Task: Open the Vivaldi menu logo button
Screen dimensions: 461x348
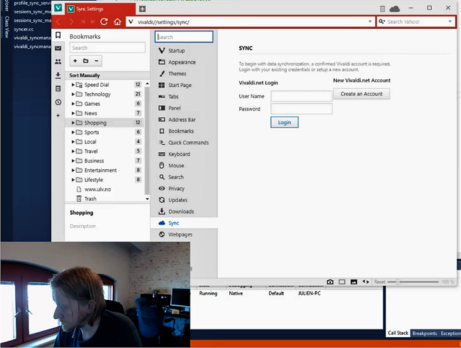Action: coord(58,8)
